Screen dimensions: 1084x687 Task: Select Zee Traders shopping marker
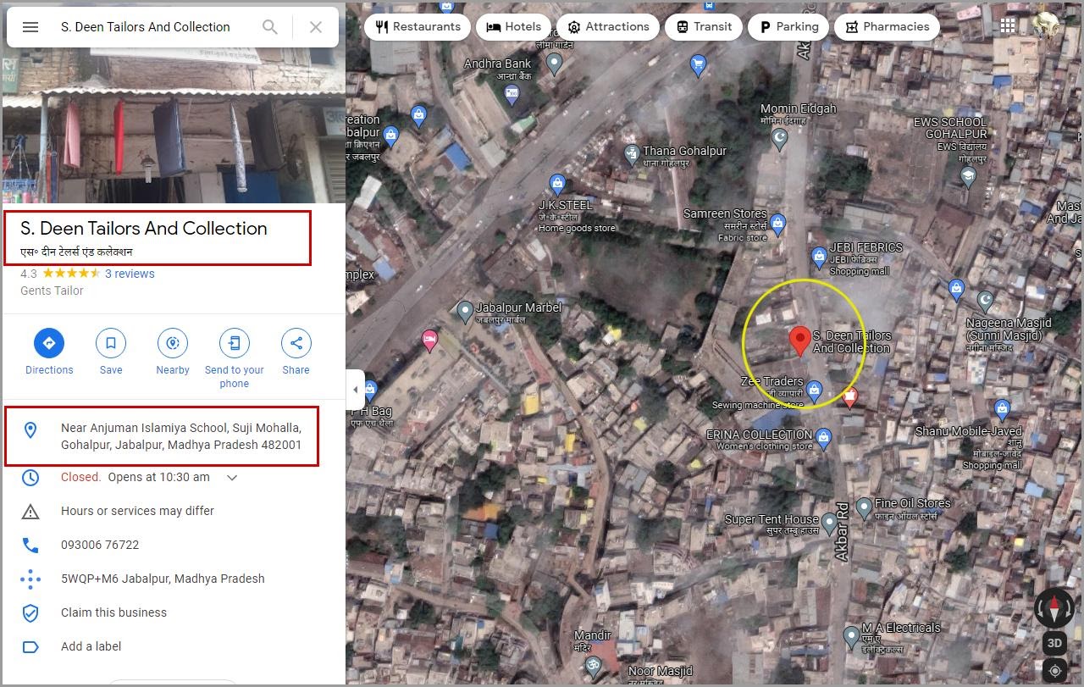[x=814, y=391]
